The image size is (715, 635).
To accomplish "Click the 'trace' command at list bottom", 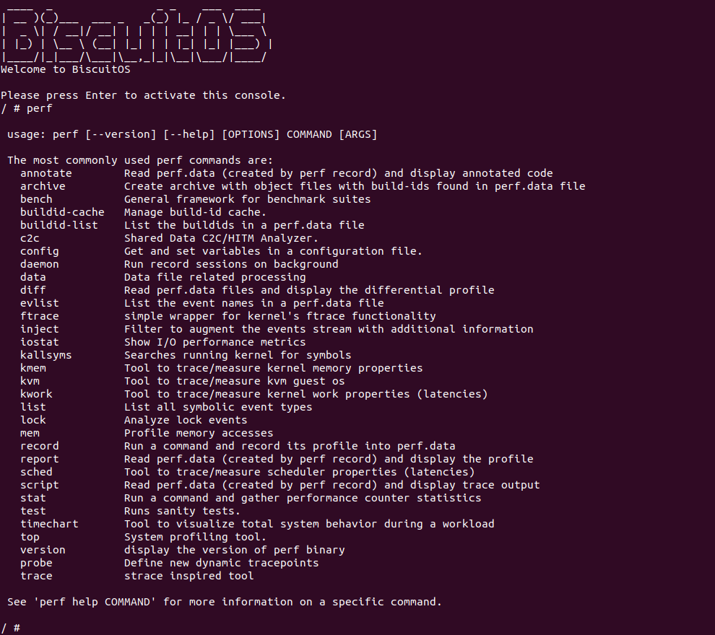I will coord(36,576).
